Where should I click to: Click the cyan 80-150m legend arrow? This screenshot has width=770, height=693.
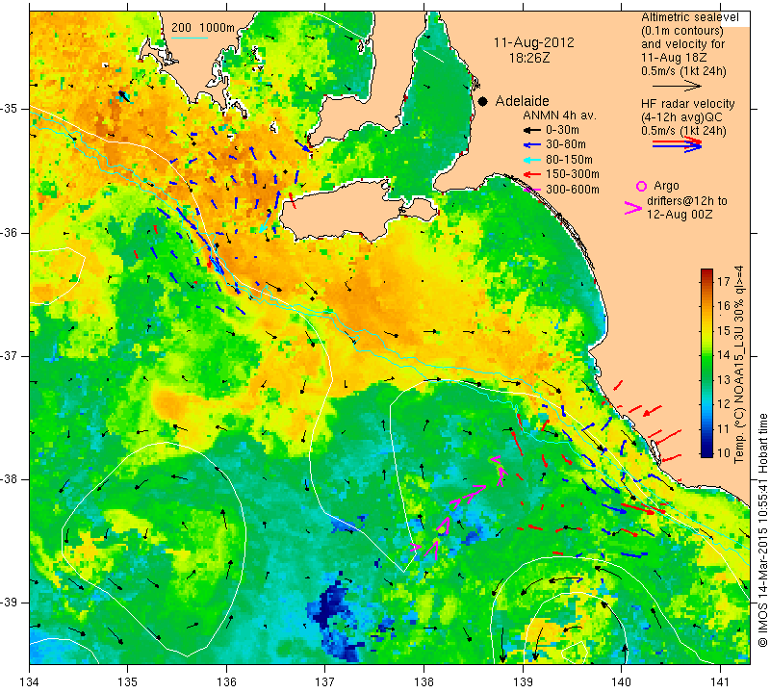531,160
